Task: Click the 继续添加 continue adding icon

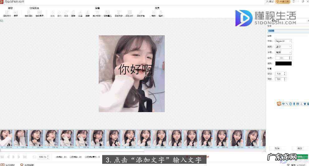Action: click(x=29, y=12)
